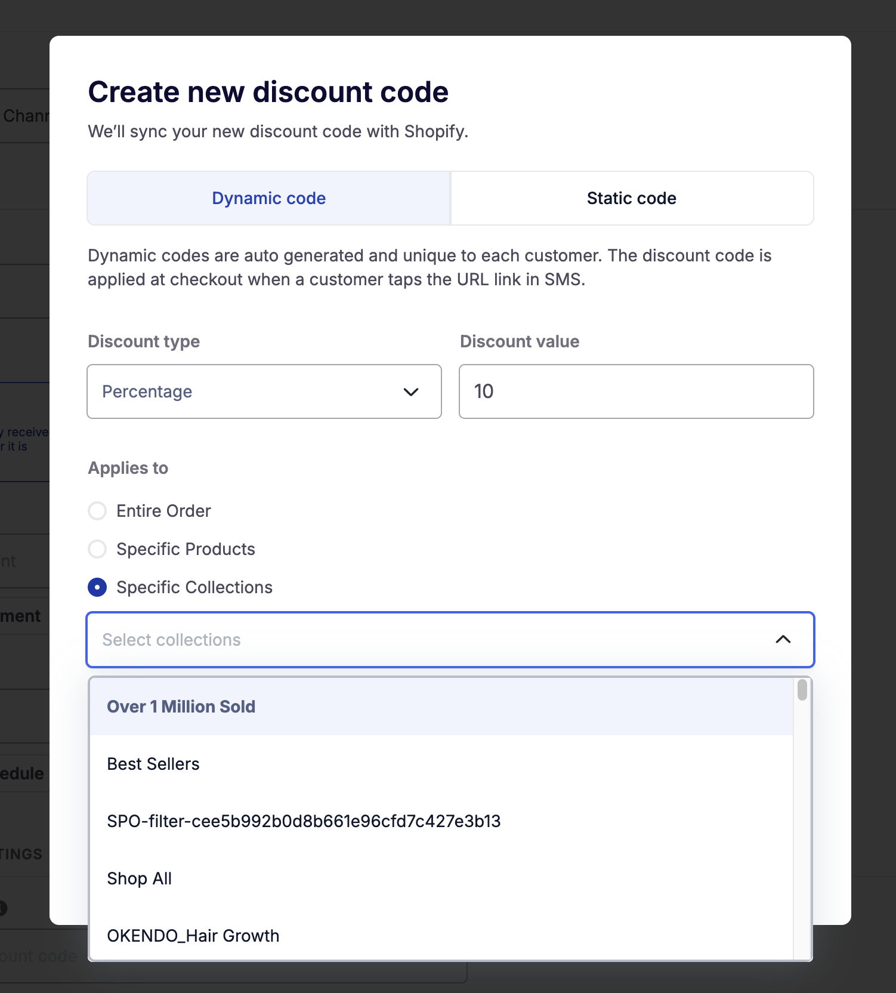Click the Discount value input field
Image resolution: width=896 pixels, height=993 pixels.
(x=636, y=391)
